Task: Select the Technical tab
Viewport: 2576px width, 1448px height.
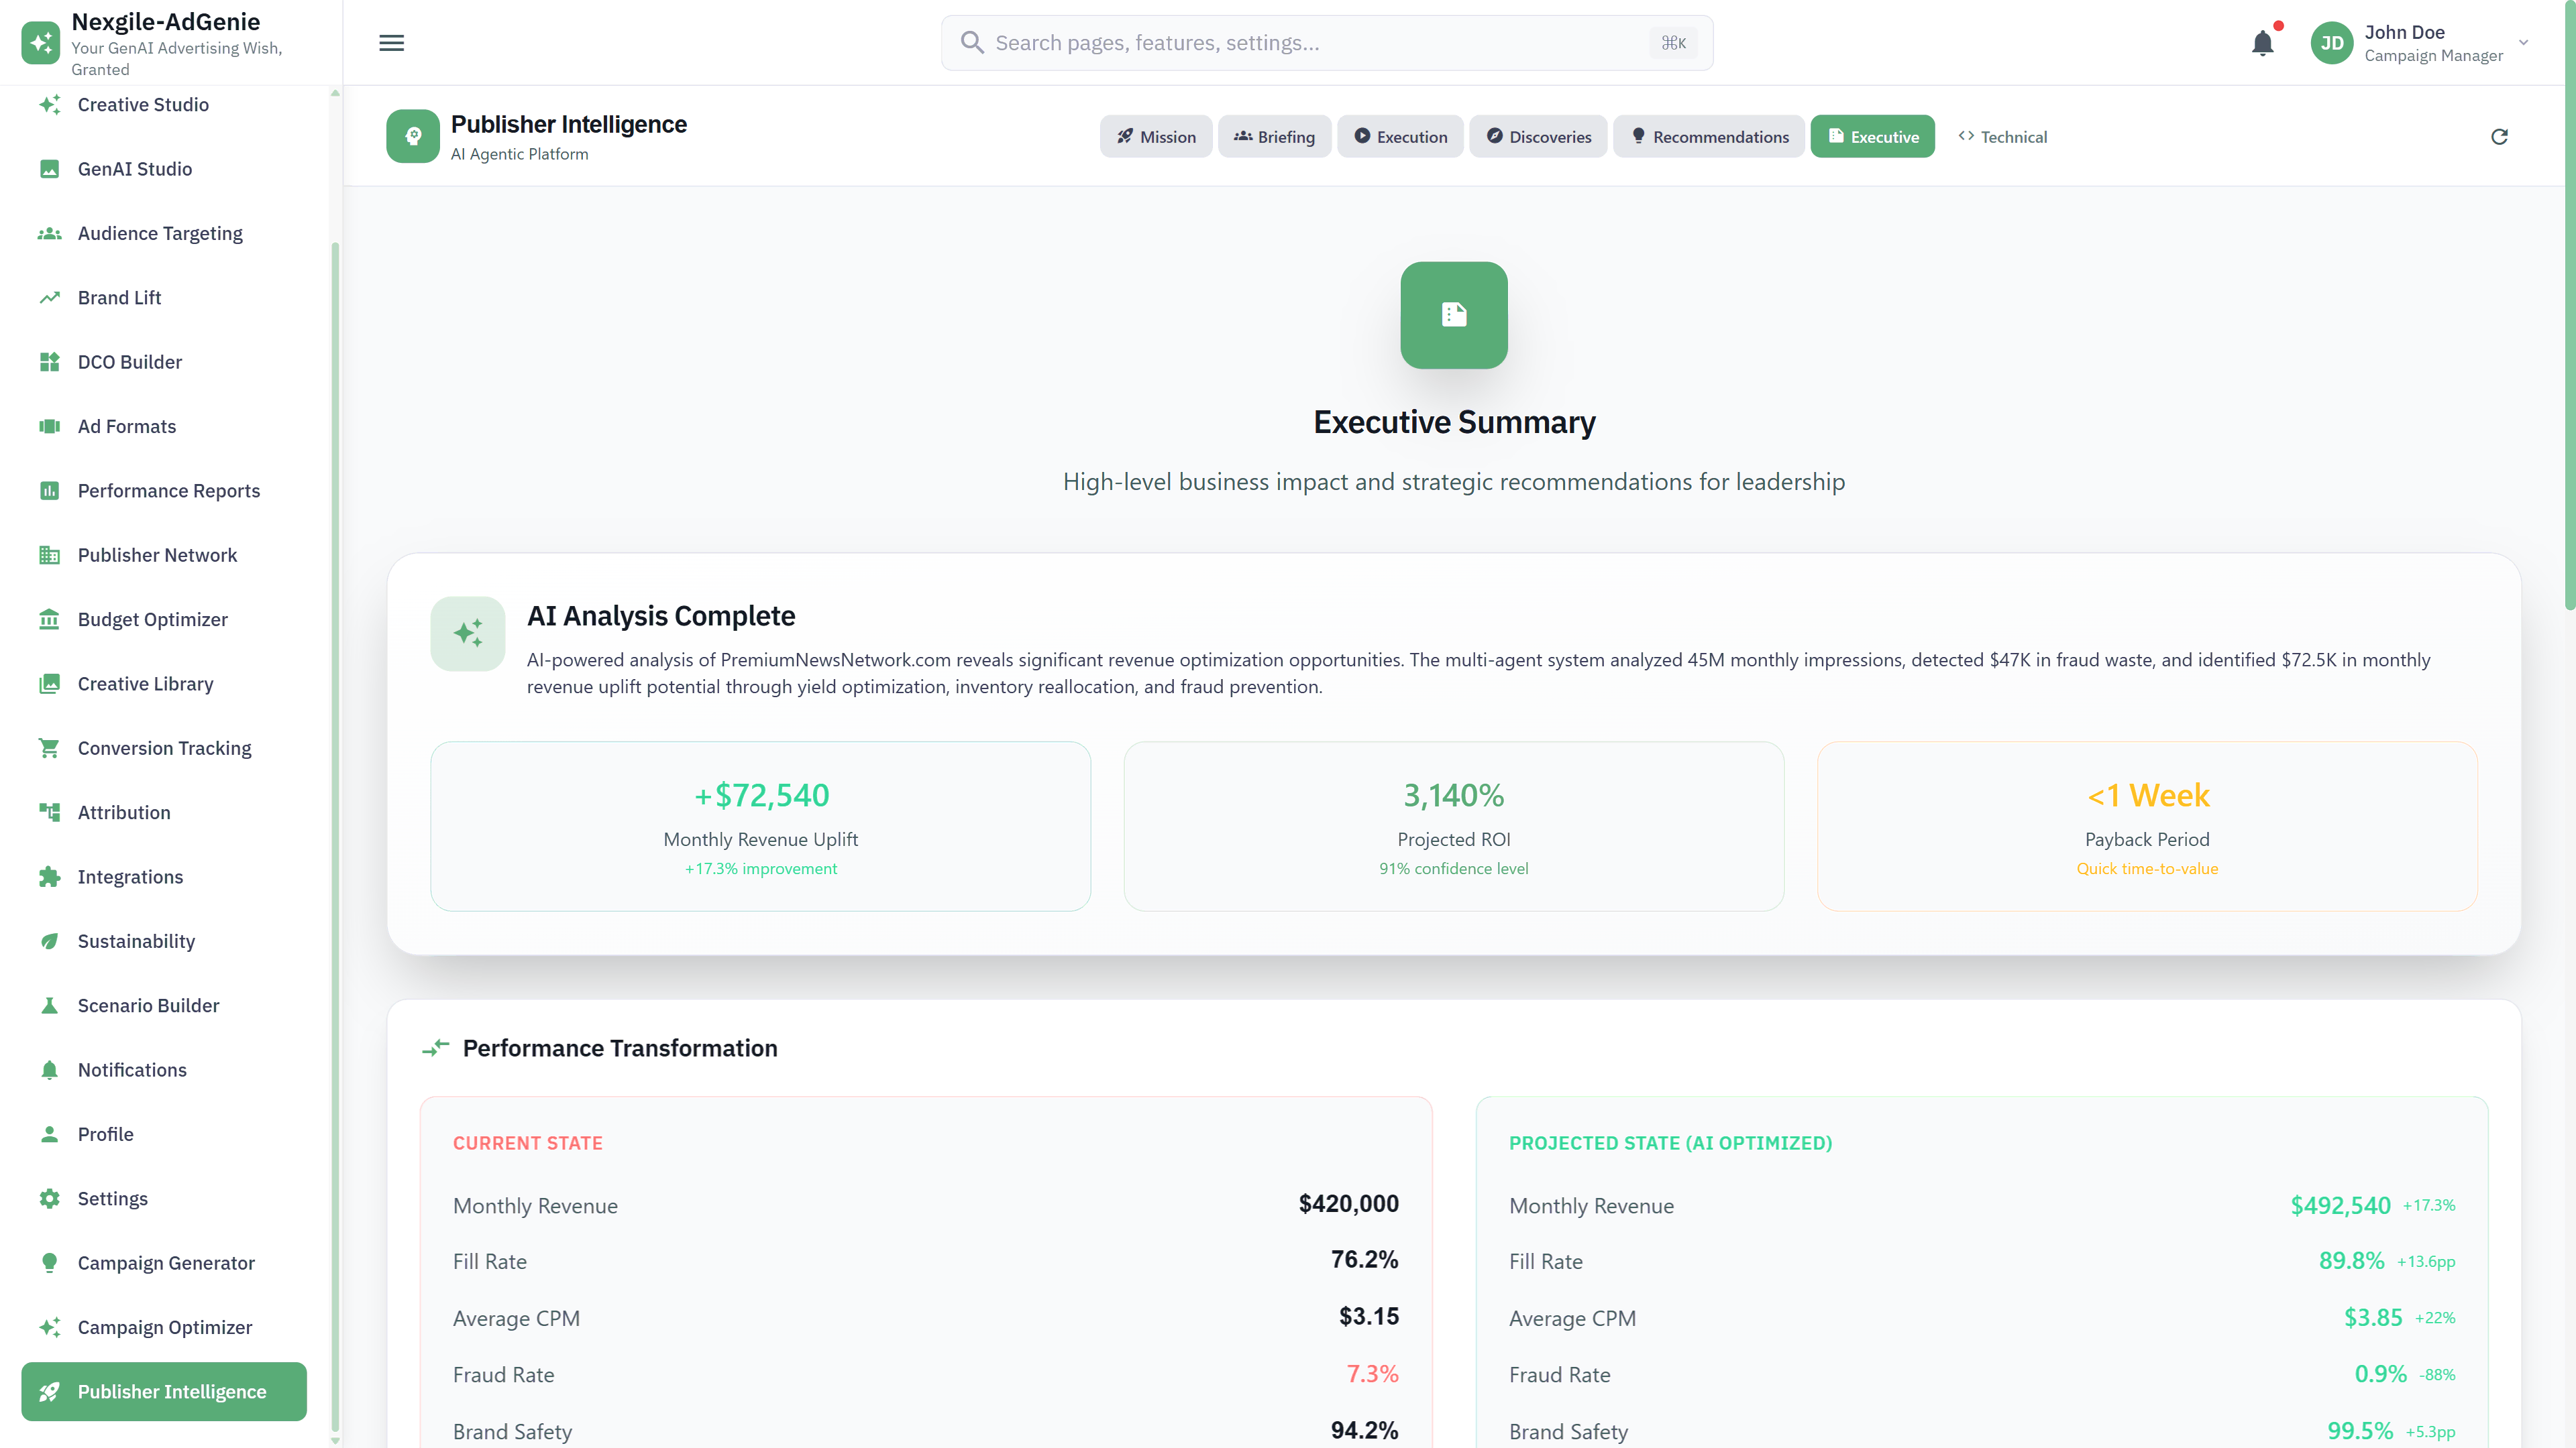Action: [x=2002, y=137]
